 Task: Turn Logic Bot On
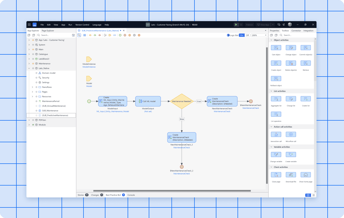(241, 35)
